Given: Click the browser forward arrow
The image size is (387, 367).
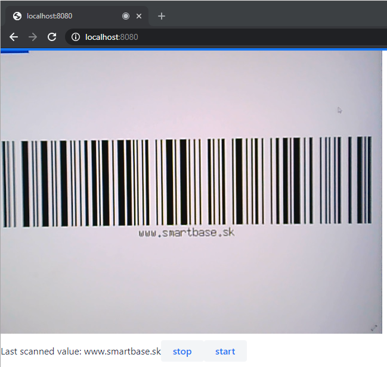Looking at the screenshot, I should pos(33,37).
